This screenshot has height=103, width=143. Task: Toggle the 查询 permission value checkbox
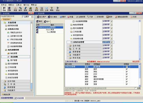(127, 67)
